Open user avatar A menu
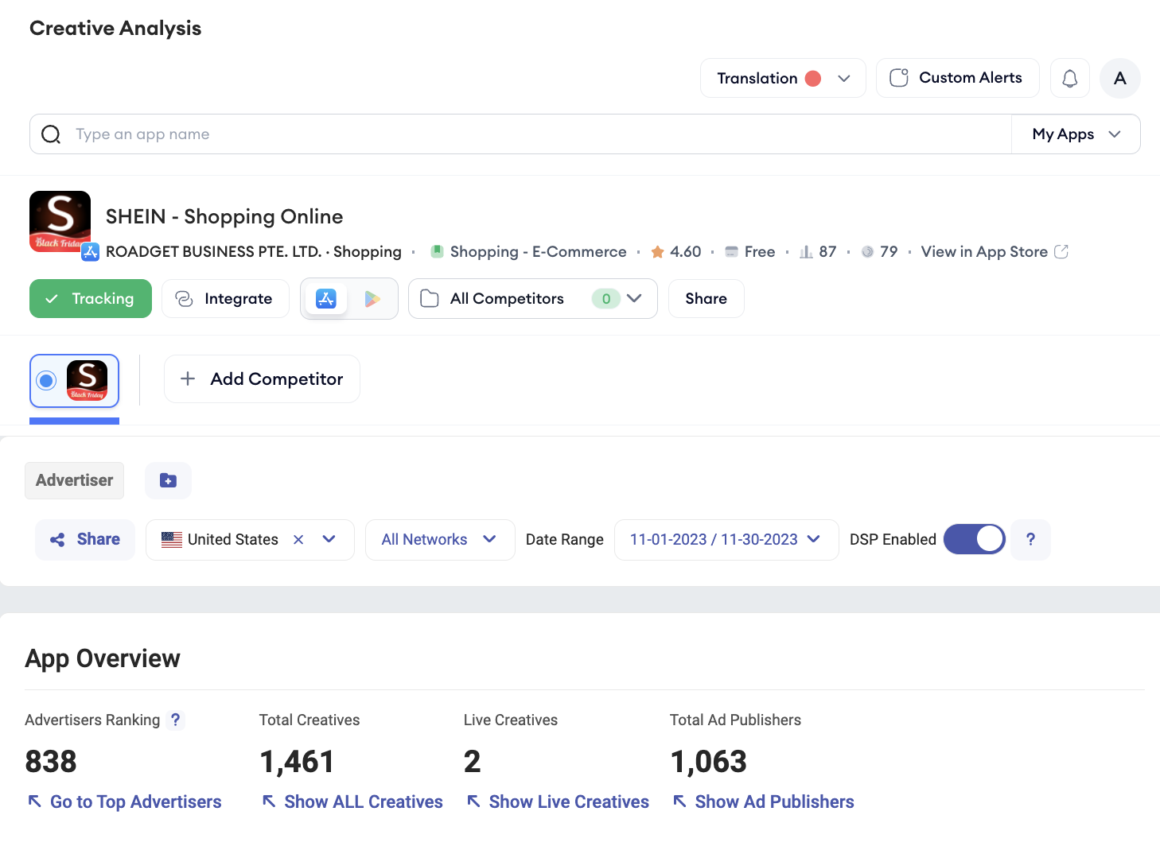This screenshot has width=1160, height=854. tap(1120, 78)
